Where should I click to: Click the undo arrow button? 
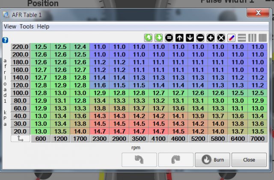[x=139, y=160]
